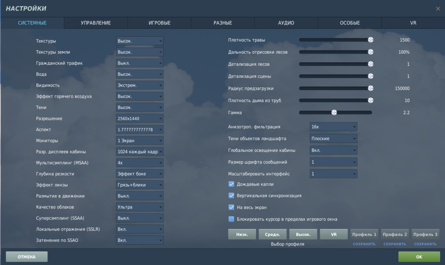Open the Тени dropdown
The height and width of the screenshot is (265, 445).
tap(140, 107)
